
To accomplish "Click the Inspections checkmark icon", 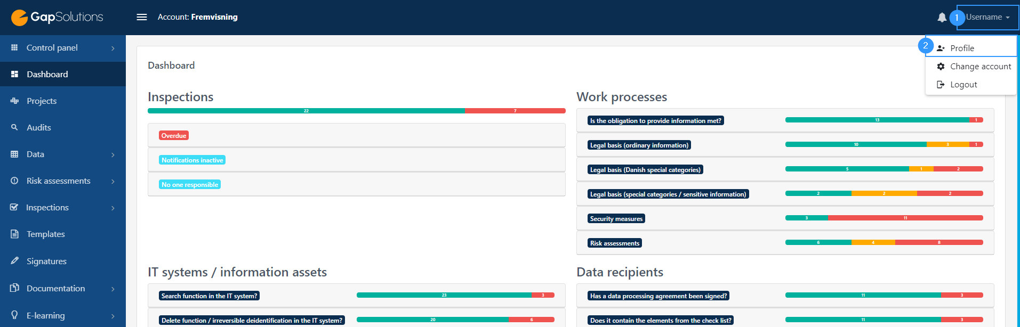I will pyautogui.click(x=14, y=207).
